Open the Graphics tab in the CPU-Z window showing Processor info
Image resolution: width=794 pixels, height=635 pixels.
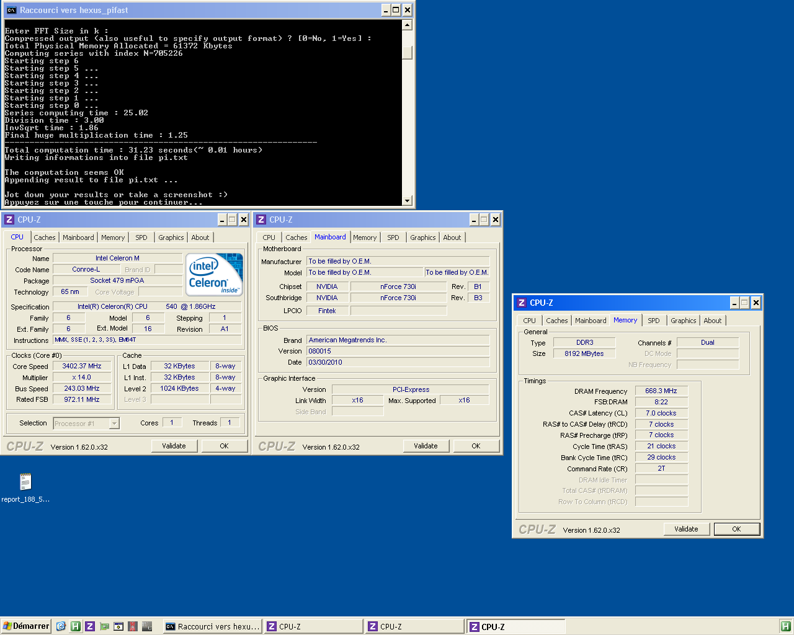(171, 238)
